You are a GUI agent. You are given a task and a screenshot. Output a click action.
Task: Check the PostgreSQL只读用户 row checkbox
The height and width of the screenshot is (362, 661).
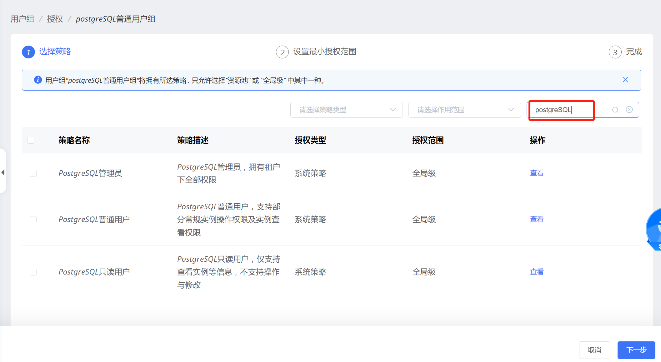tap(33, 272)
